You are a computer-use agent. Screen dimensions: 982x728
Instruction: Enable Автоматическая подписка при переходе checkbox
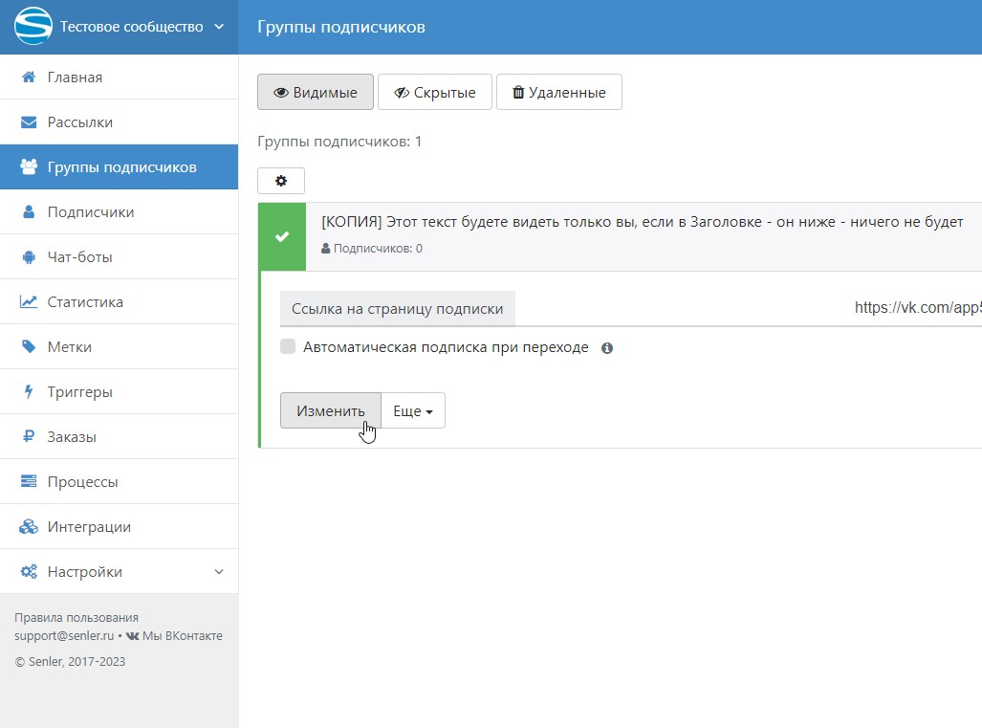point(288,347)
